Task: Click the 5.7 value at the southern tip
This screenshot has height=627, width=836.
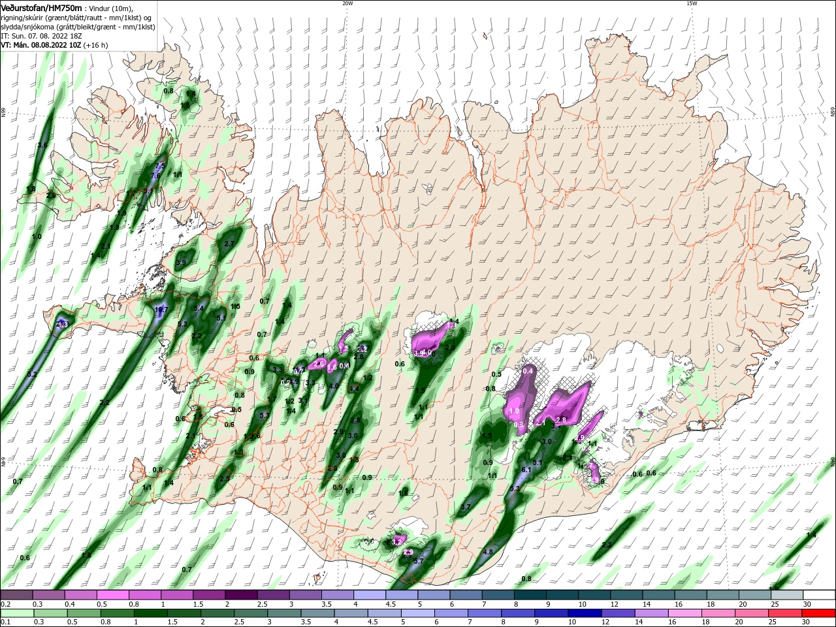Action: [419, 561]
